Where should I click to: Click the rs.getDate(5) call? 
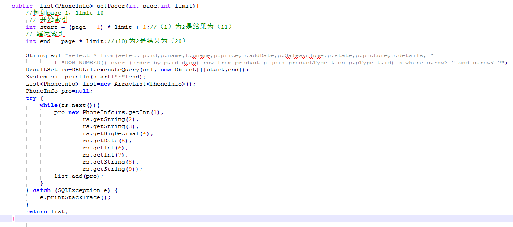[107, 141]
